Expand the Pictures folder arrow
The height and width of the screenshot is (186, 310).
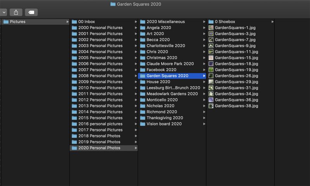point(67,22)
